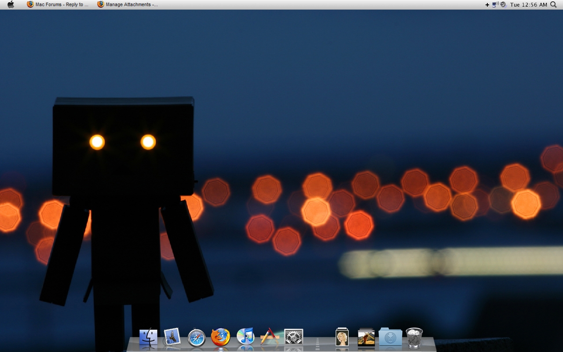The height and width of the screenshot is (352, 563).
Task: Launch iTunes from the dock
Action: click(245, 337)
